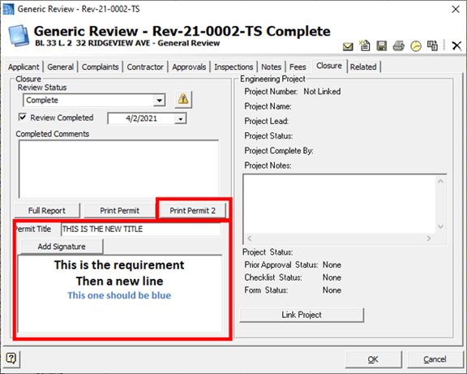Click the Add Signature button
The image size is (467, 374).
(62, 247)
